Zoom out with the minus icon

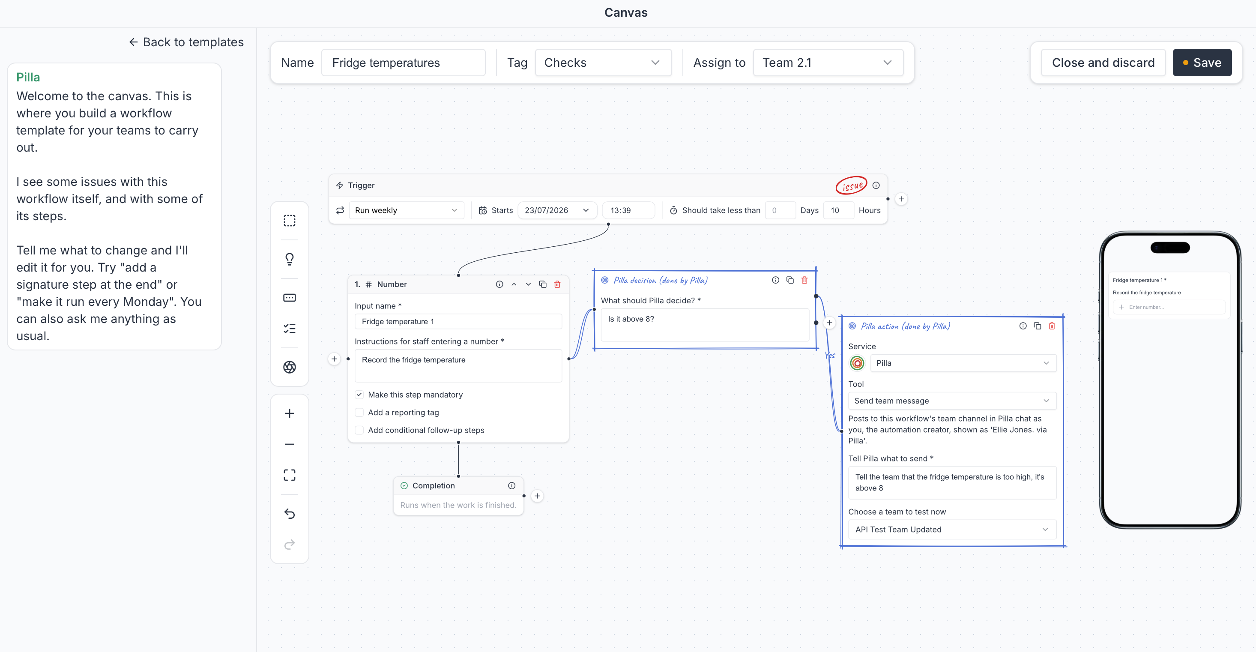pos(290,444)
